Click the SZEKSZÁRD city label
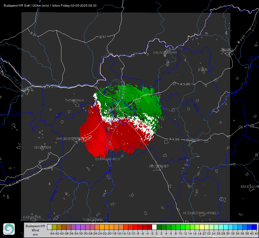The image size is (259, 238). click(93, 220)
